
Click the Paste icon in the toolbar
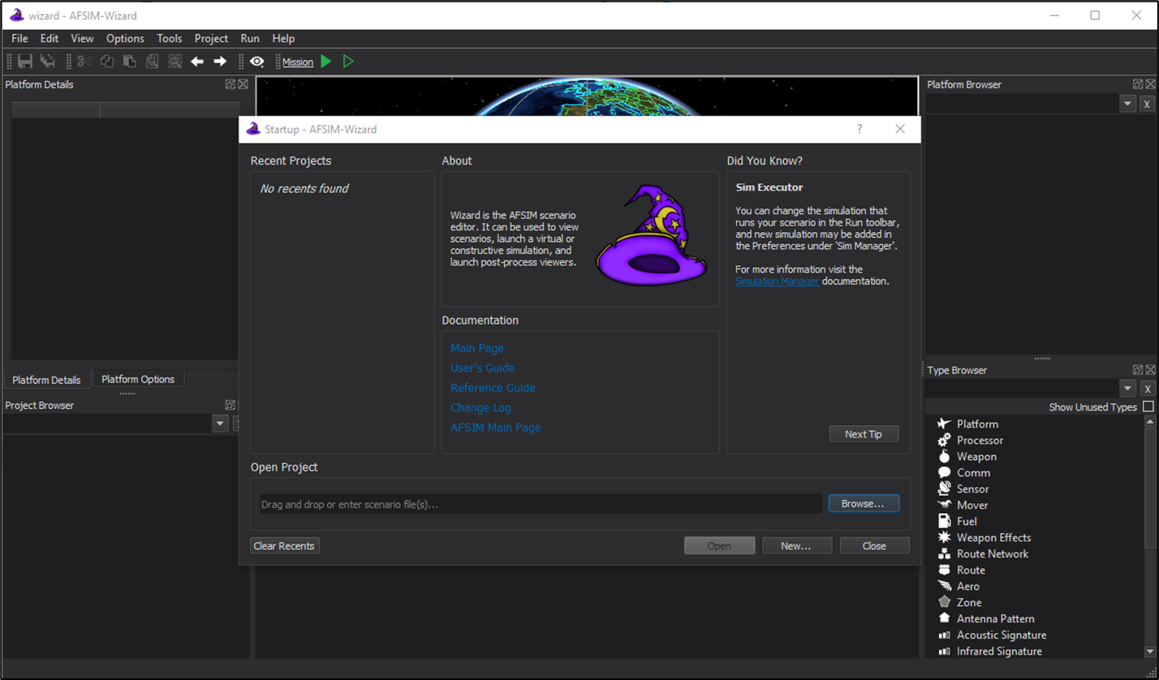pos(129,62)
